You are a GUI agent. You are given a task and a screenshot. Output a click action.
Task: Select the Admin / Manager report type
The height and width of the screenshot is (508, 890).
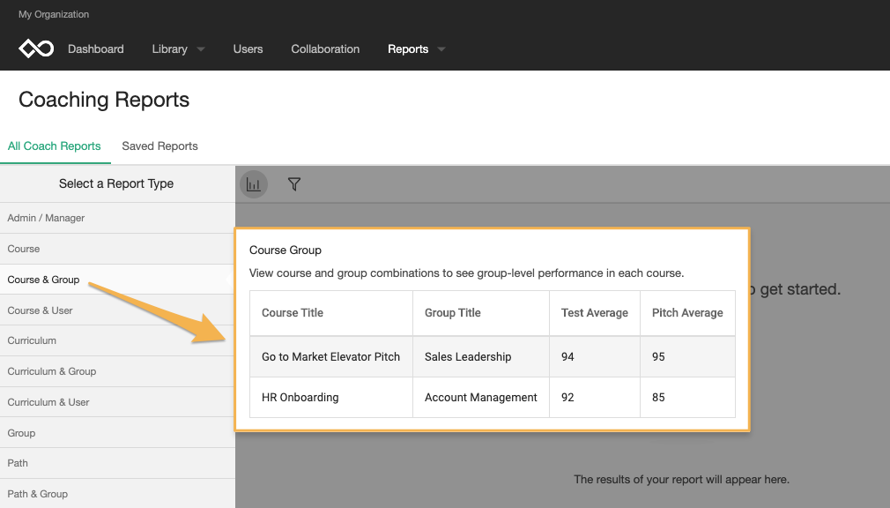click(117, 218)
